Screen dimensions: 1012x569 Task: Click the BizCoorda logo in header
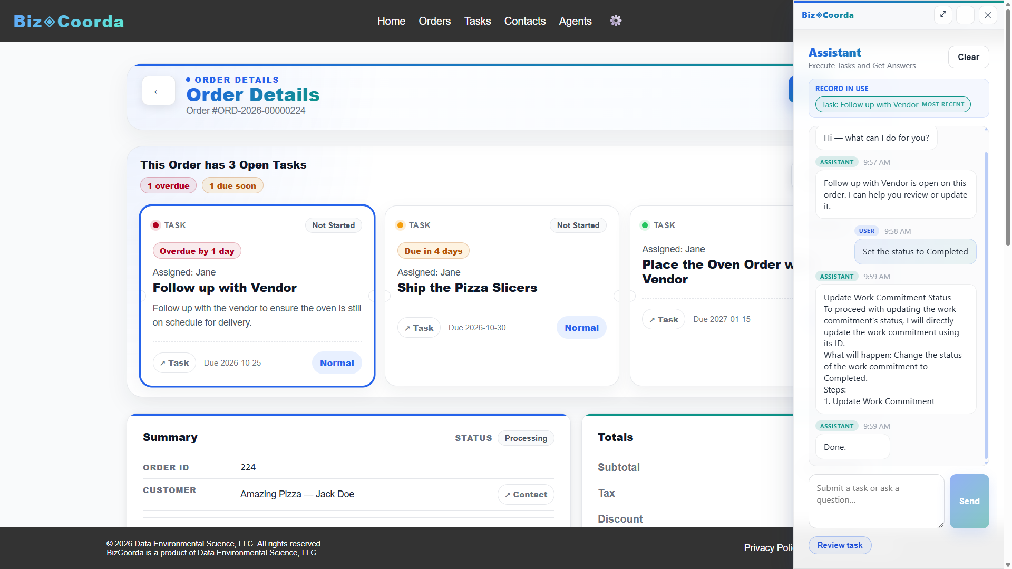(x=69, y=21)
